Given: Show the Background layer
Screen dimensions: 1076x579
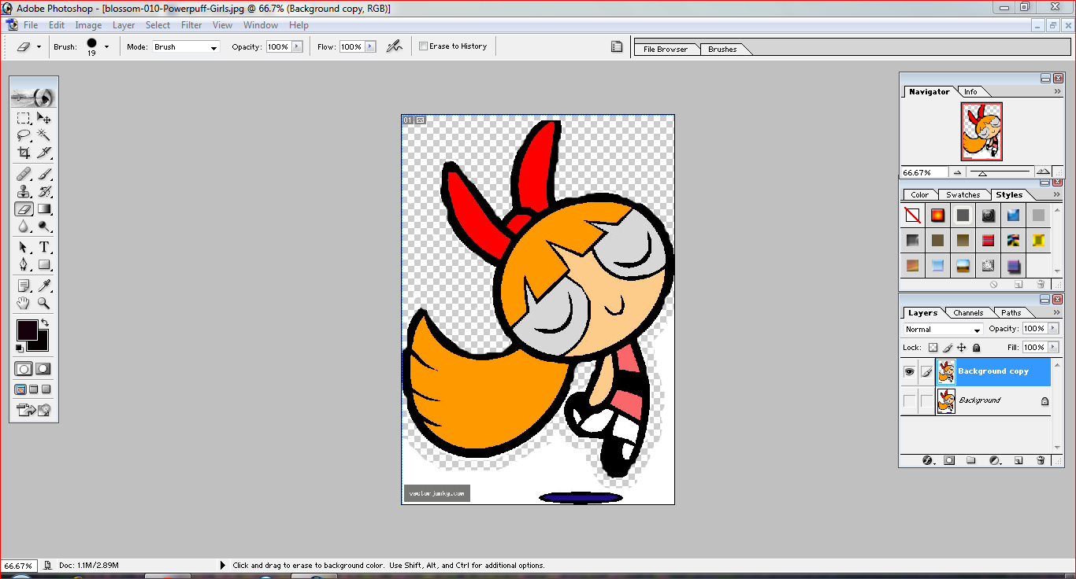Looking at the screenshot, I should [x=909, y=400].
